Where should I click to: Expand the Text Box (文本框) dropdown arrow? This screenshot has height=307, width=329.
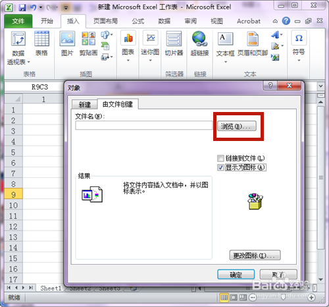pyautogui.click(x=225, y=62)
